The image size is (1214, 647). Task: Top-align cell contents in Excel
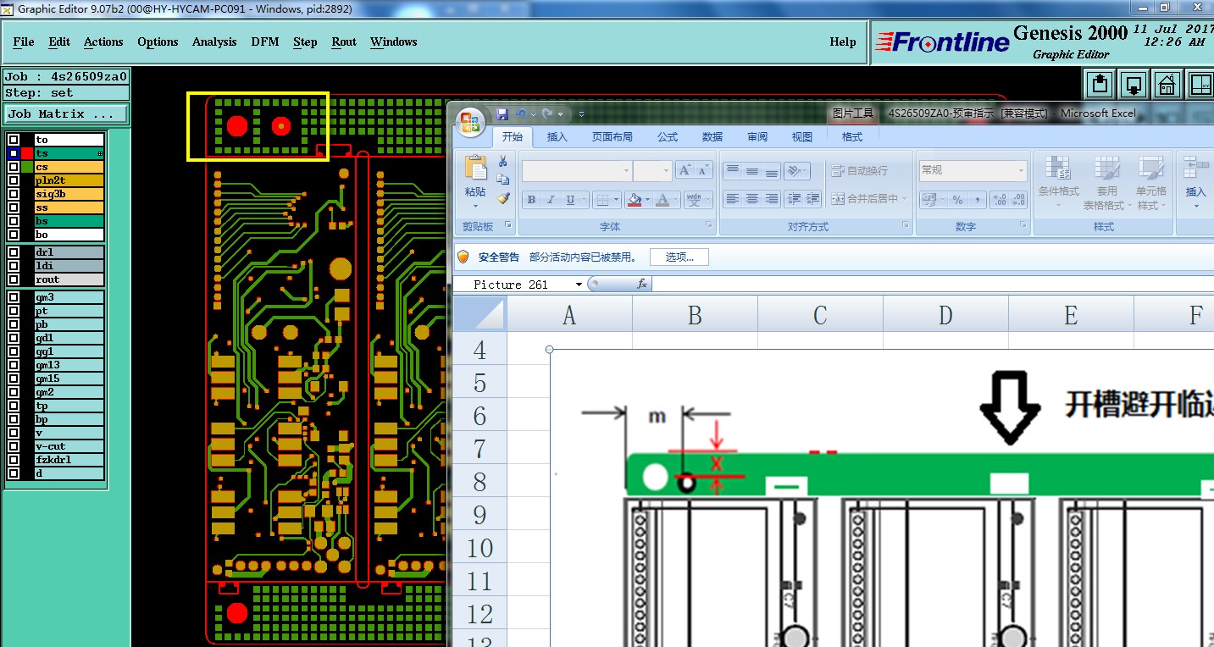tap(733, 171)
